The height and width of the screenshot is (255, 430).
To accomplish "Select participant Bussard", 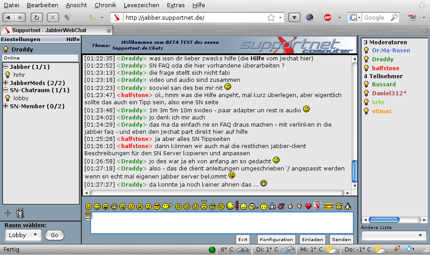I will (384, 84).
